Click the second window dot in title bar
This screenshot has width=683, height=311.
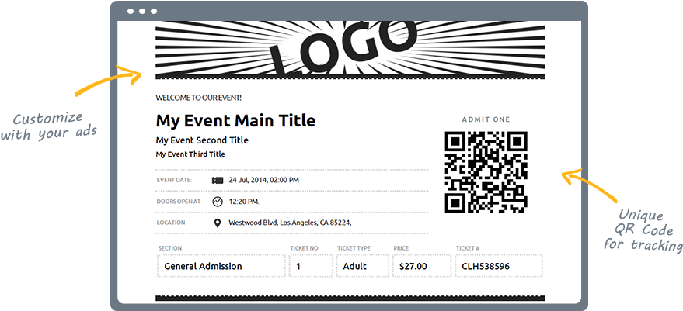142,12
